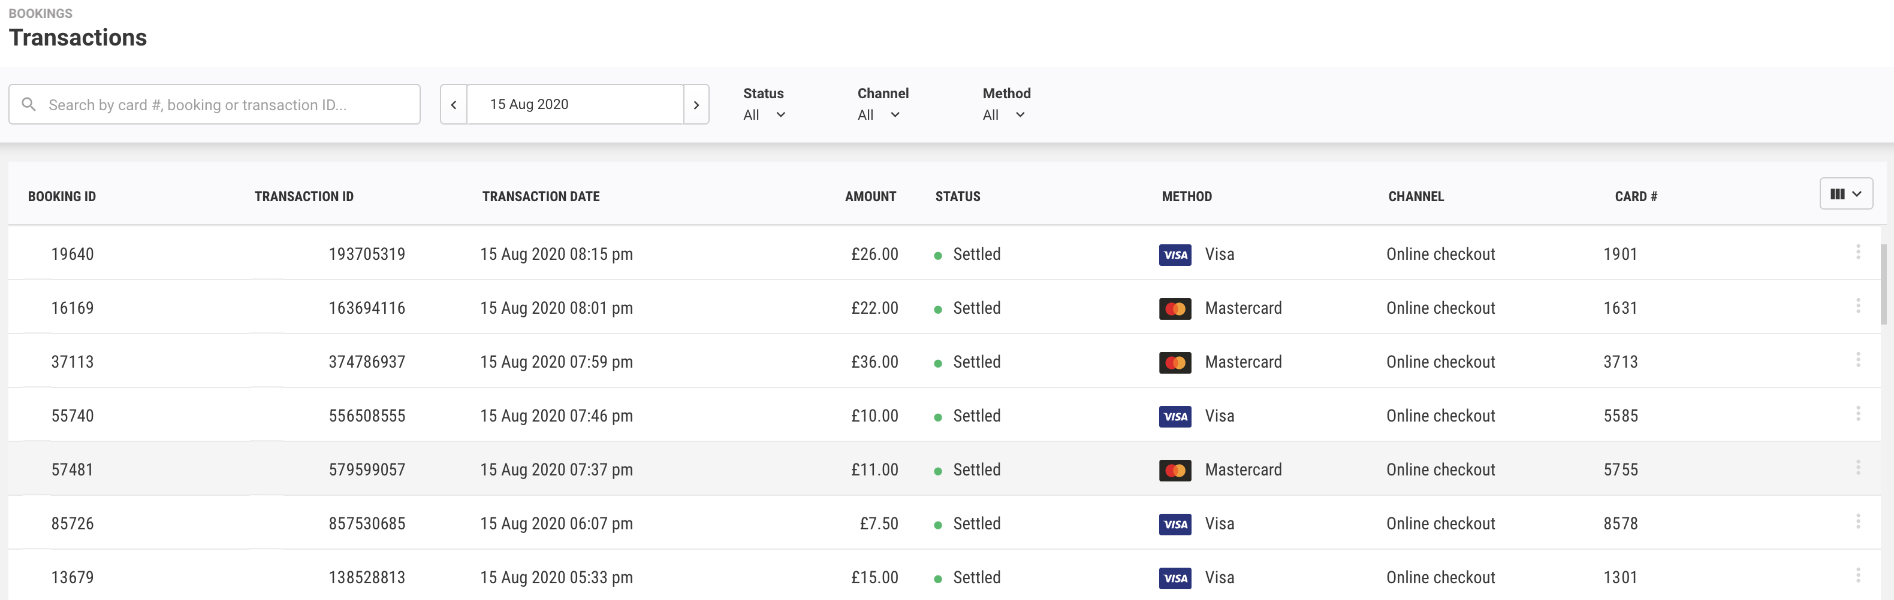1894x600 pixels.
Task: Open kebab menu for booking 57481
Action: [1857, 468]
